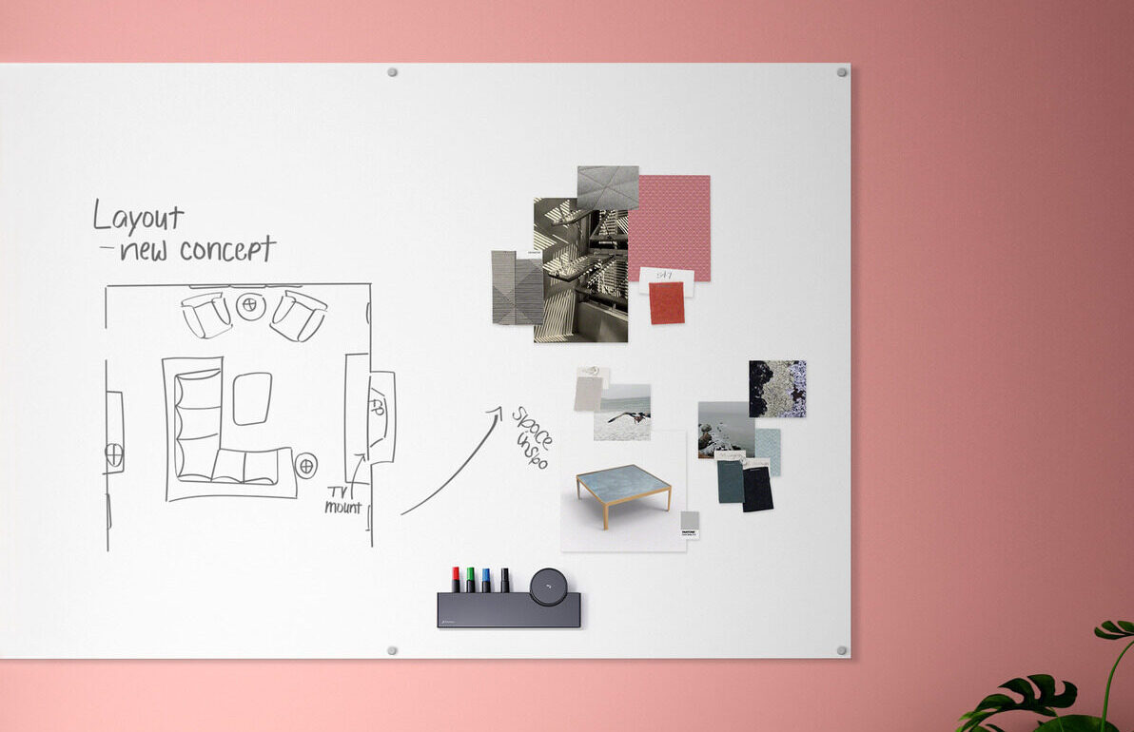Viewport: 1134px width, 732px height.
Task: Click the round magnetic eraser
Action: tap(548, 587)
